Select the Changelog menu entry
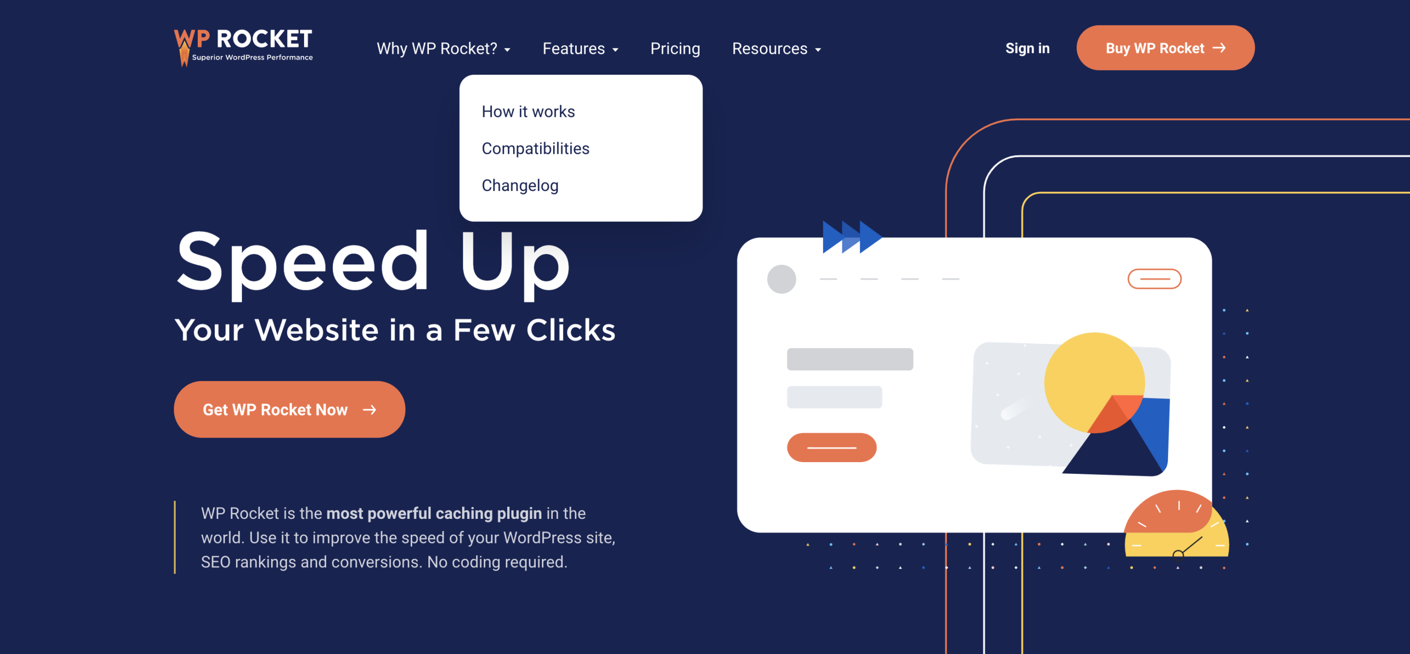The height and width of the screenshot is (654, 1410). pos(520,186)
